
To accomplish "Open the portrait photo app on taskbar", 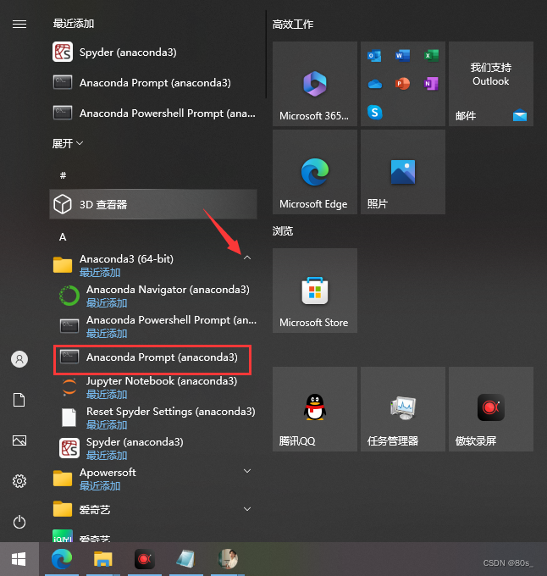I will (228, 559).
